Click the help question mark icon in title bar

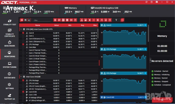pyautogui.click(x=151, y=2)
